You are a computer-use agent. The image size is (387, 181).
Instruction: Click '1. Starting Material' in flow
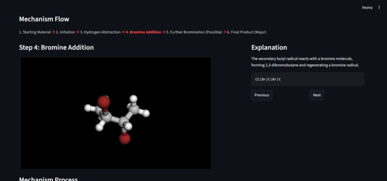[x=35, y=32]
